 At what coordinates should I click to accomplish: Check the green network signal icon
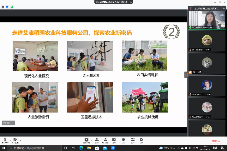12,7
